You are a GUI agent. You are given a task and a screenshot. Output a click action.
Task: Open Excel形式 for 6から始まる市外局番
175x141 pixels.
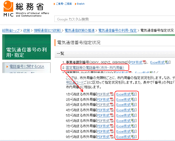123,121
